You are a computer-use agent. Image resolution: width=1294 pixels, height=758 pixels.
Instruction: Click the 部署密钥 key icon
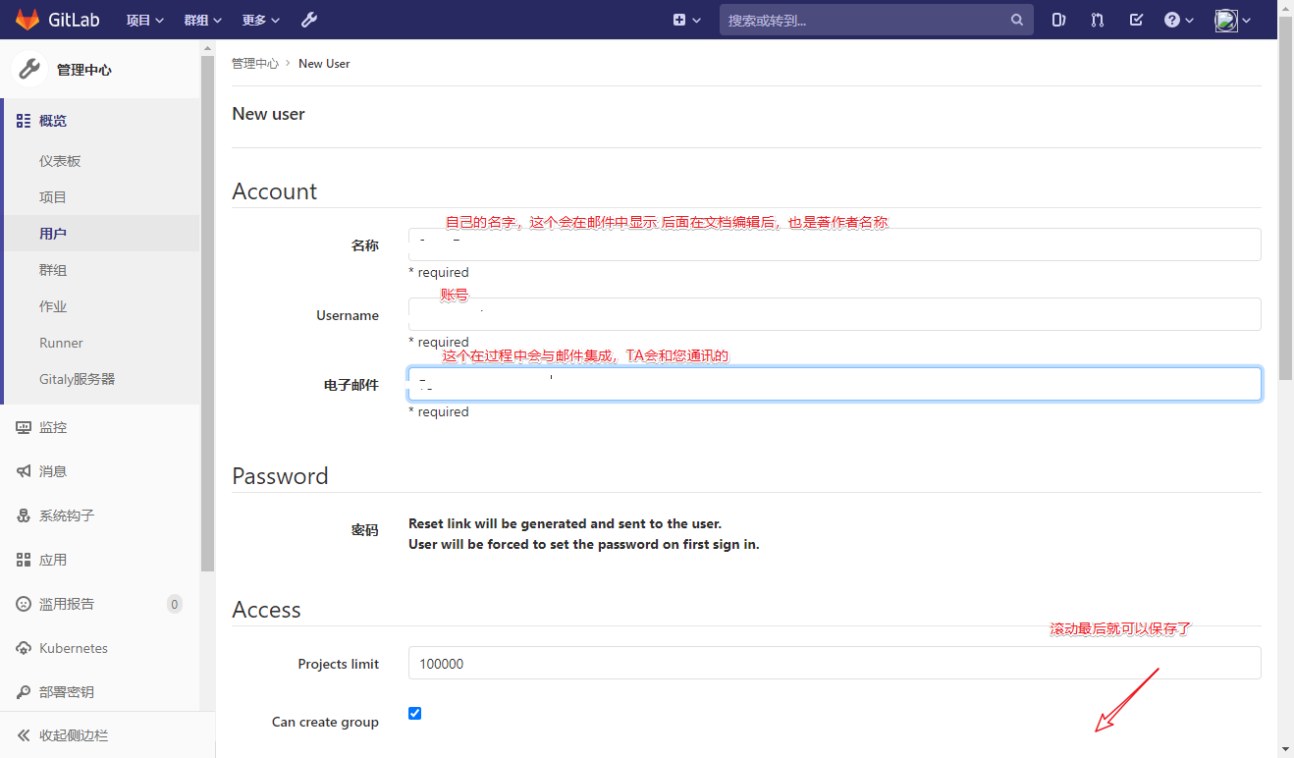tap(24, 692)
